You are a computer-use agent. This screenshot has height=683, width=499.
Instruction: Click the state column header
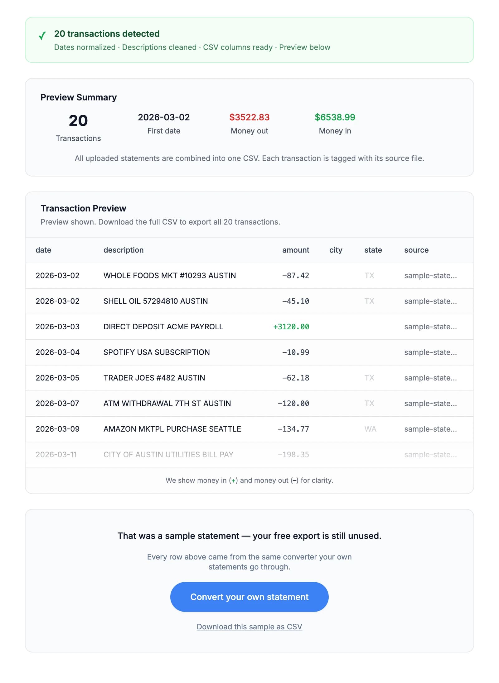(373, 250)
